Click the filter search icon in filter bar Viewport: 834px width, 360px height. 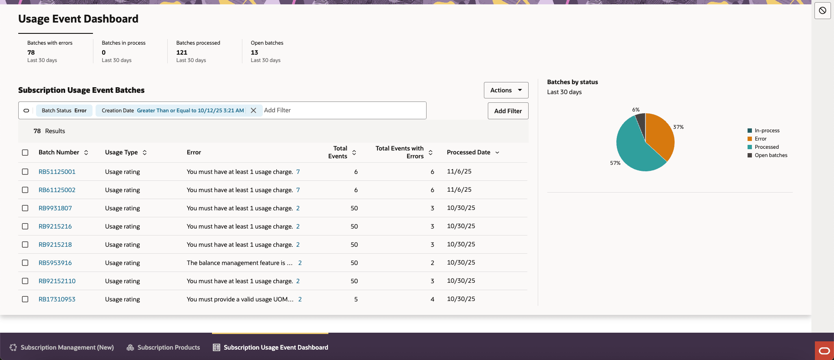(26, 111)
